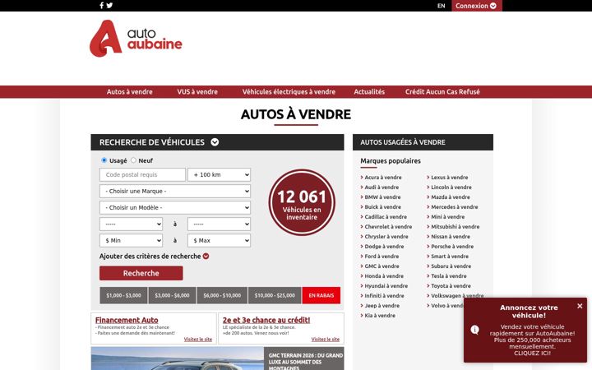Viewport: 592px width, 370px height.
Task: Filter by $3,000 - $6,000 price range
Action: click(172, 295)
